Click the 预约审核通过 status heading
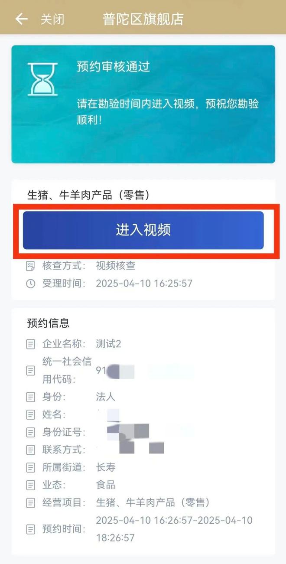This screenshot has width=286, height=564. [113, 66]
